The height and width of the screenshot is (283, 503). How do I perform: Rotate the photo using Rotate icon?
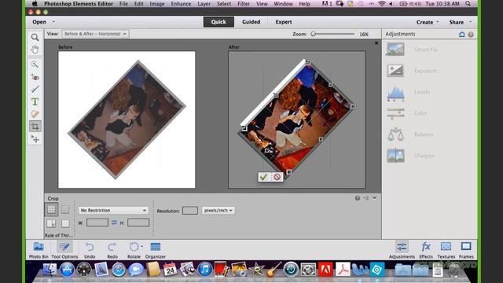point(134,247)
